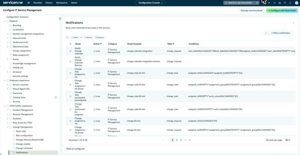Open record icon for Change Task worknoted (to assignee)
The image size is (300, 155).
click(70, 109)
